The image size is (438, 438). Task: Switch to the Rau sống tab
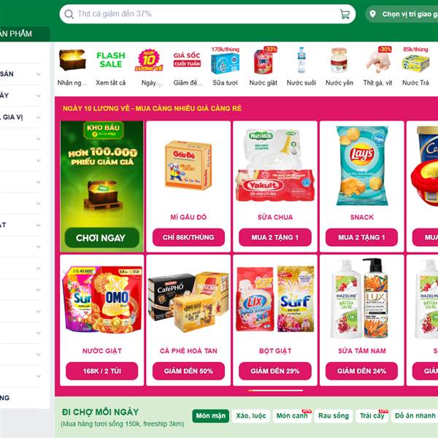[334, 416]
